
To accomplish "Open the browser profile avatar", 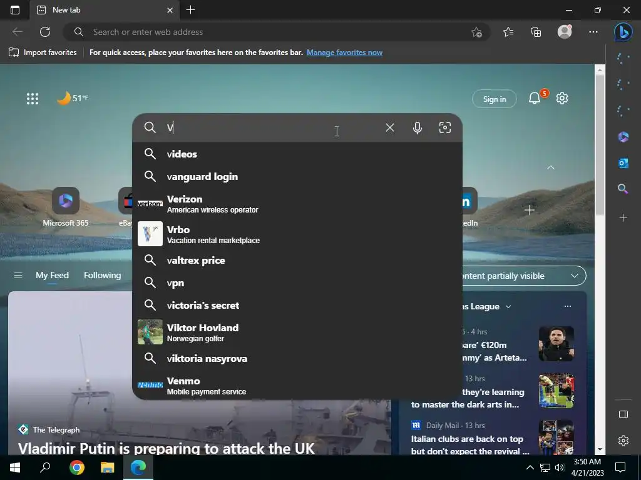I will [565, 32].
